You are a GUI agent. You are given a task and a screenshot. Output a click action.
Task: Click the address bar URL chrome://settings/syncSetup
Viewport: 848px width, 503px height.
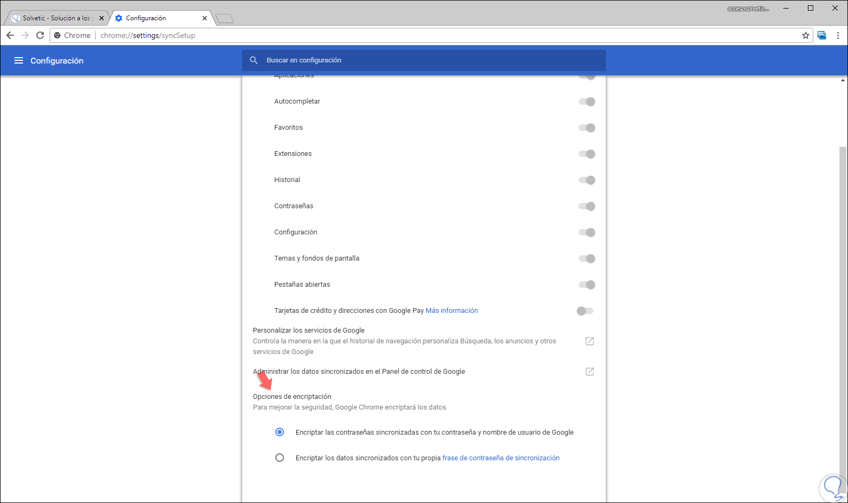click(148, 35)
